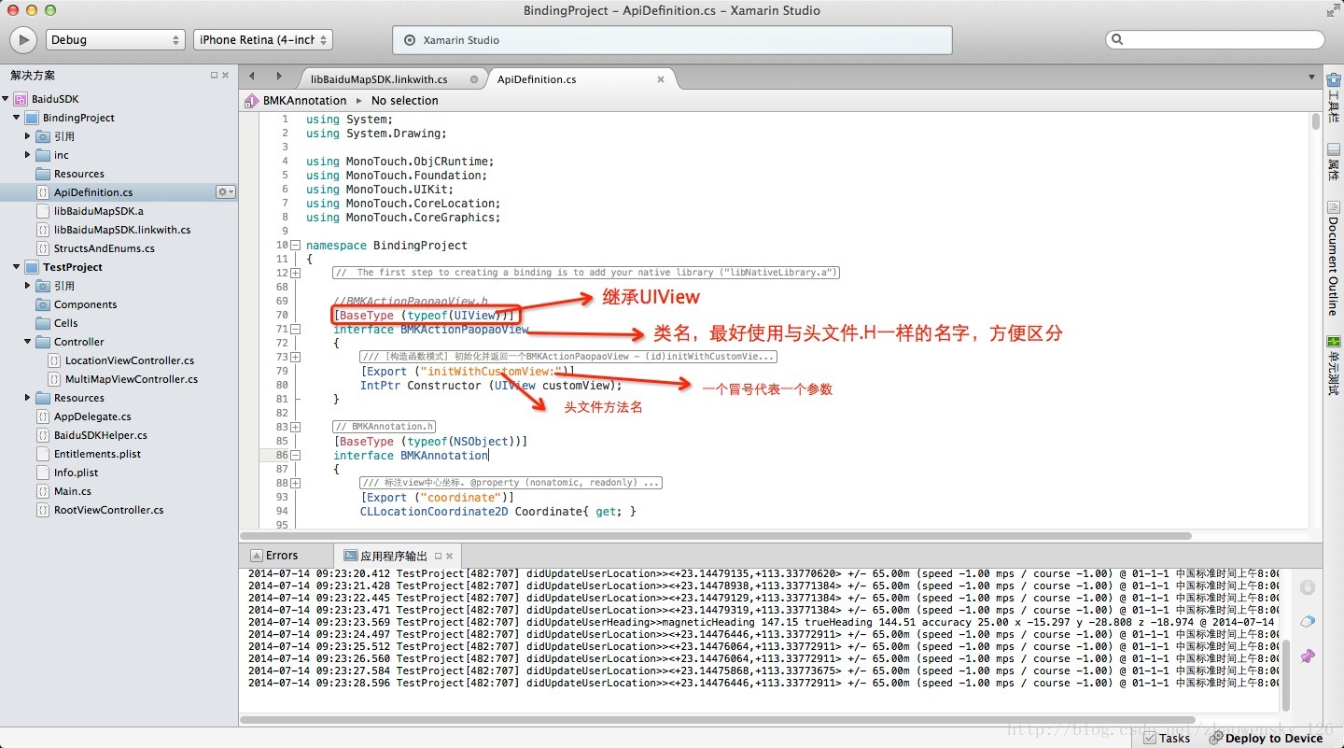Open Main.cs file
Image resolution: width=1344 pixels, height=748 pixels.
click(72, 491)
